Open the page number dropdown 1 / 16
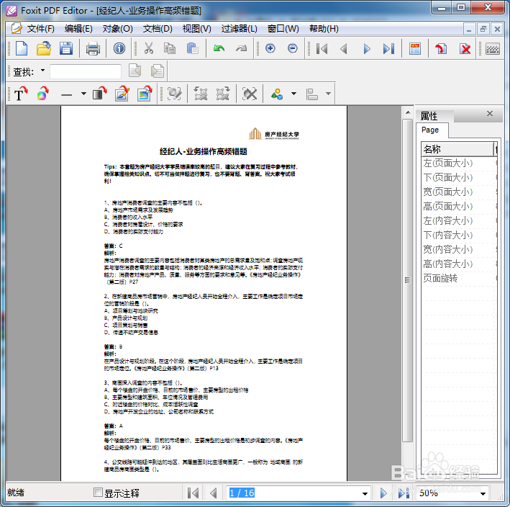 point(365,493)
